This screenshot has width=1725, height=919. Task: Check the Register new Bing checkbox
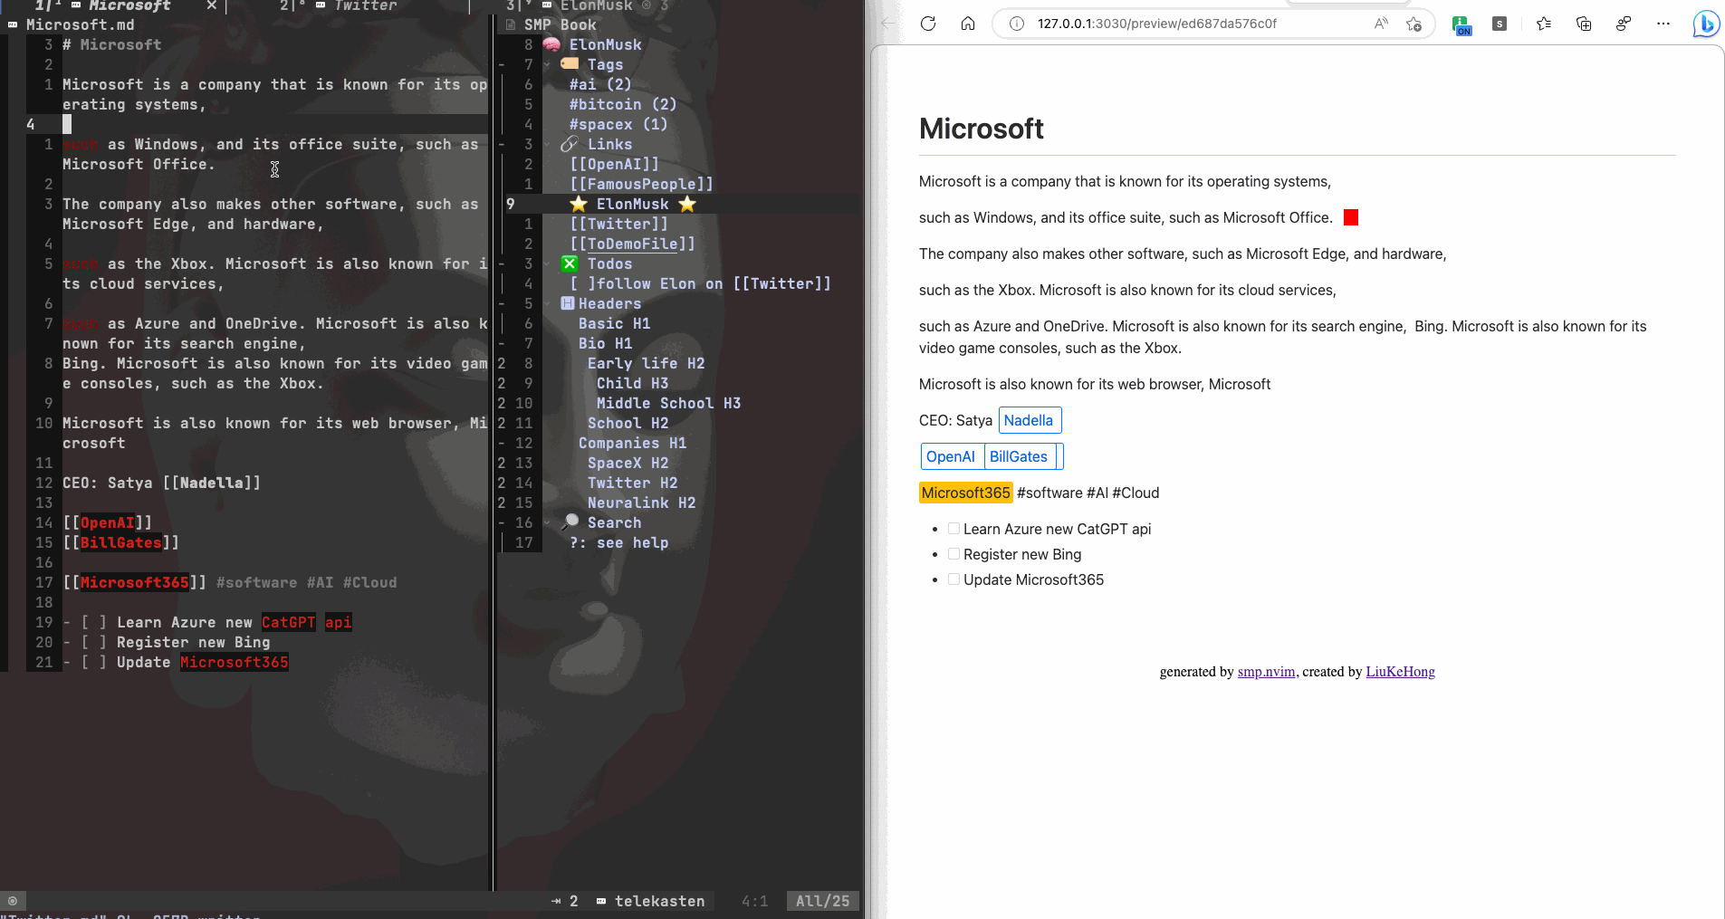coord(954,554)
